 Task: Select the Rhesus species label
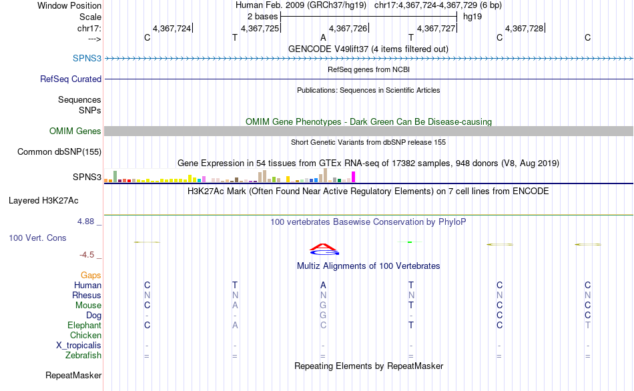click(87, 295)
